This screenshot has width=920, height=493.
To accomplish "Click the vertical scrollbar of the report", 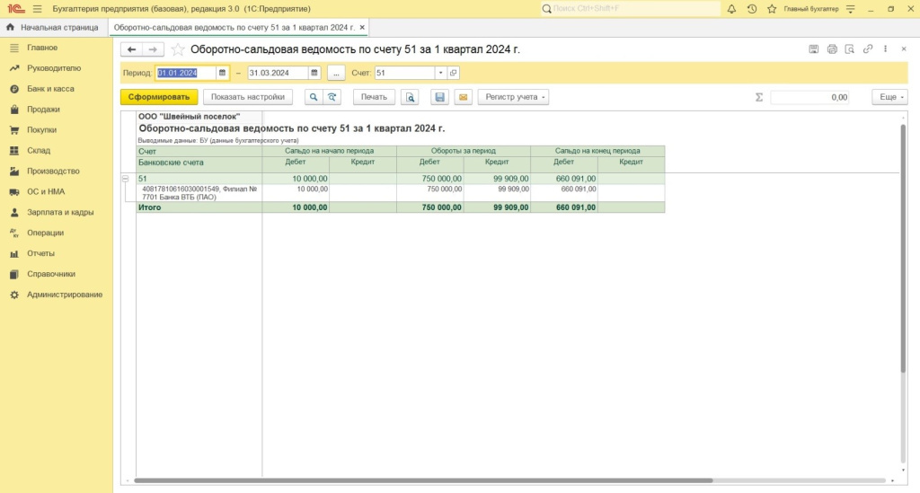I will [x=904, y=248].
